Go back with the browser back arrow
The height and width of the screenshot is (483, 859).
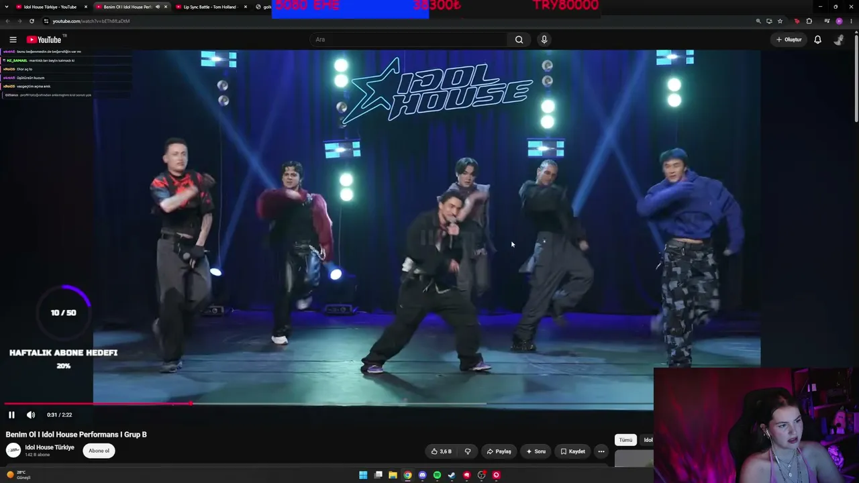[8, 21]
